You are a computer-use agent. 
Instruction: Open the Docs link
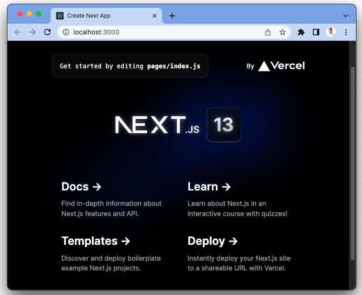point(81,187)
